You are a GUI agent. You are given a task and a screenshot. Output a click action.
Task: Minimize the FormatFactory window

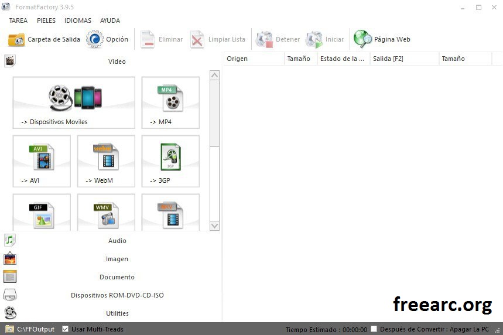tap(463, 7)
